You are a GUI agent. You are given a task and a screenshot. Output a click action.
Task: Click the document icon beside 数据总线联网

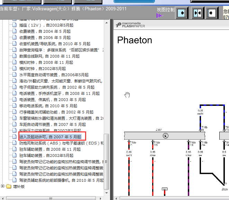(x=15, y=56)
